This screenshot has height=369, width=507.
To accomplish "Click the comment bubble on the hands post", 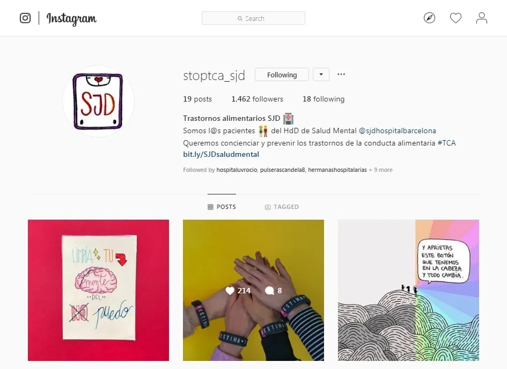I will click(269, 291).
